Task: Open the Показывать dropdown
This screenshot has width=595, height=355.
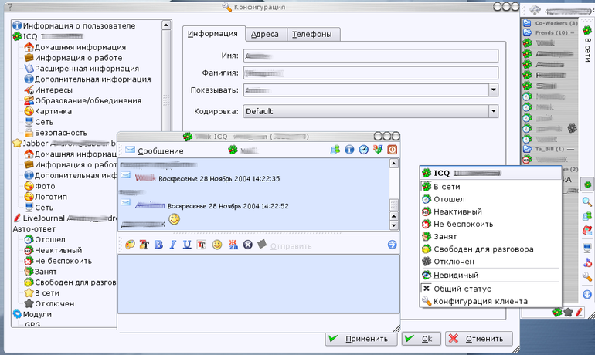Action: 493,90
